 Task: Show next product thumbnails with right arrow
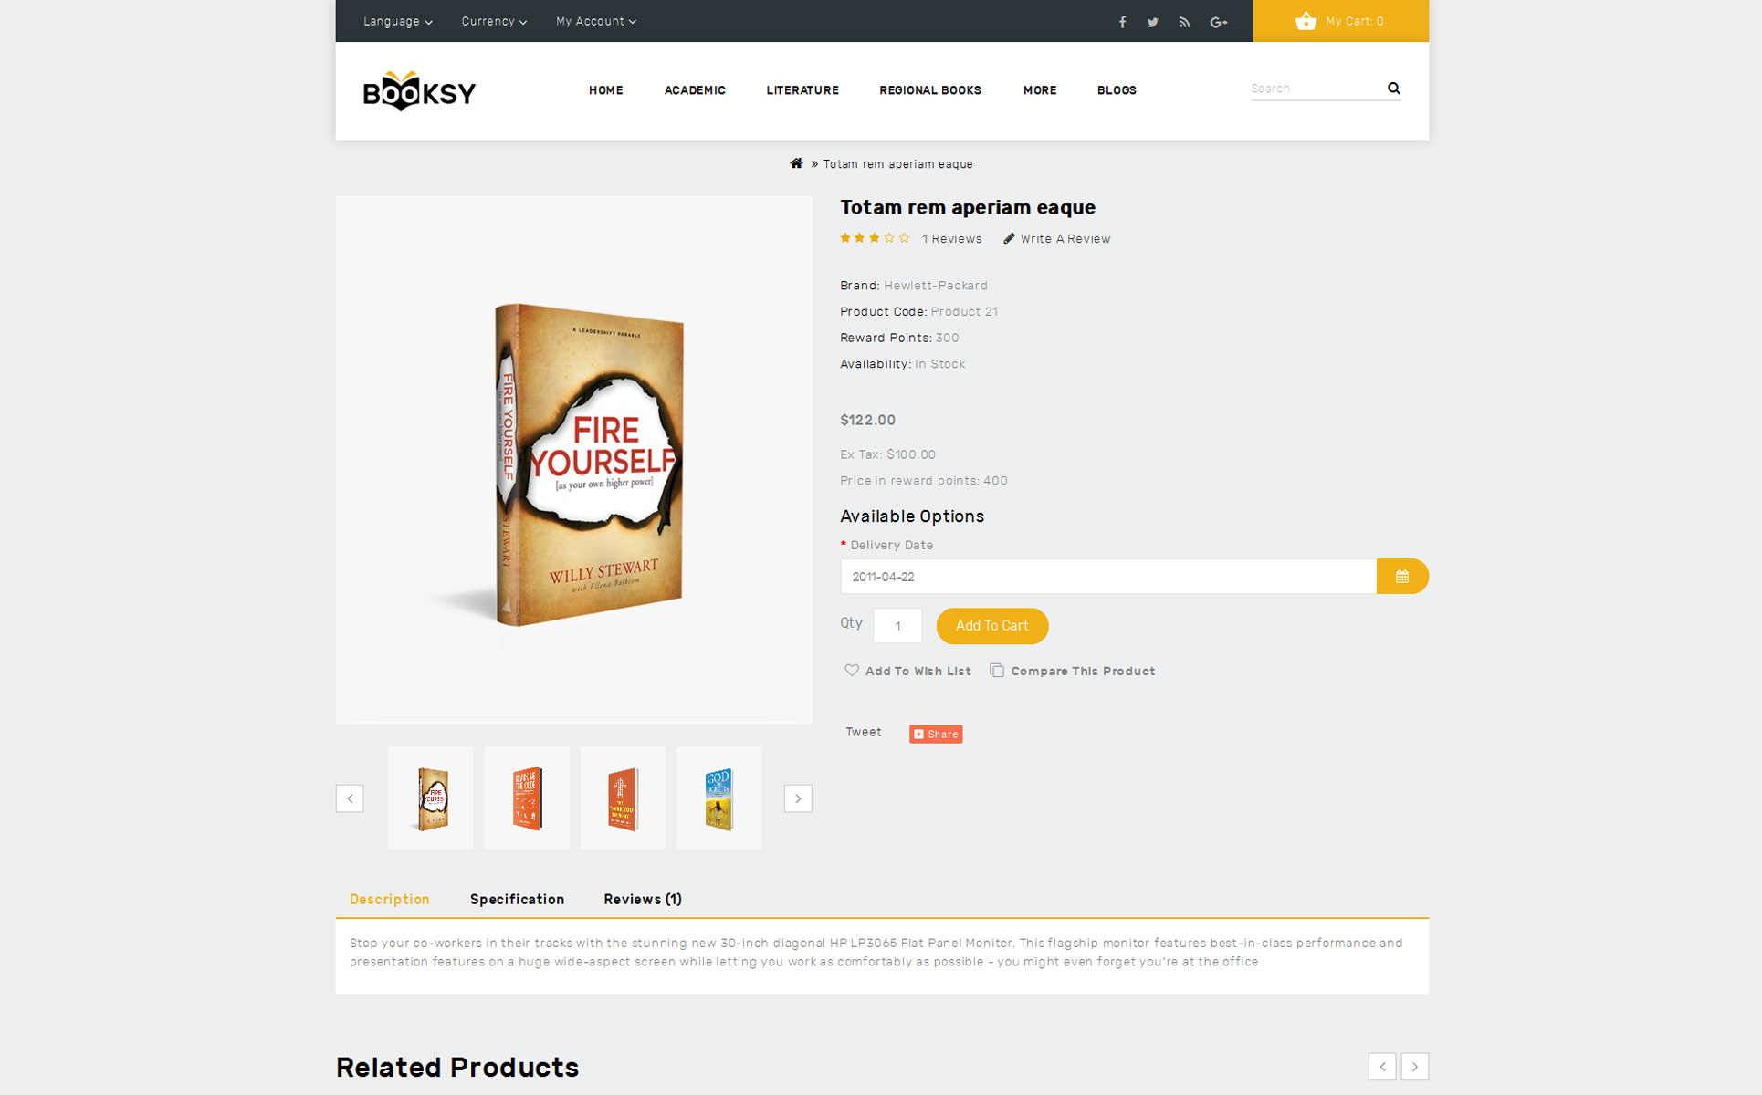click(x=798, y=798)
